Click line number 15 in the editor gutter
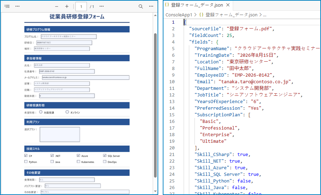This screenshot has width=321, height=195. (172, 115)
